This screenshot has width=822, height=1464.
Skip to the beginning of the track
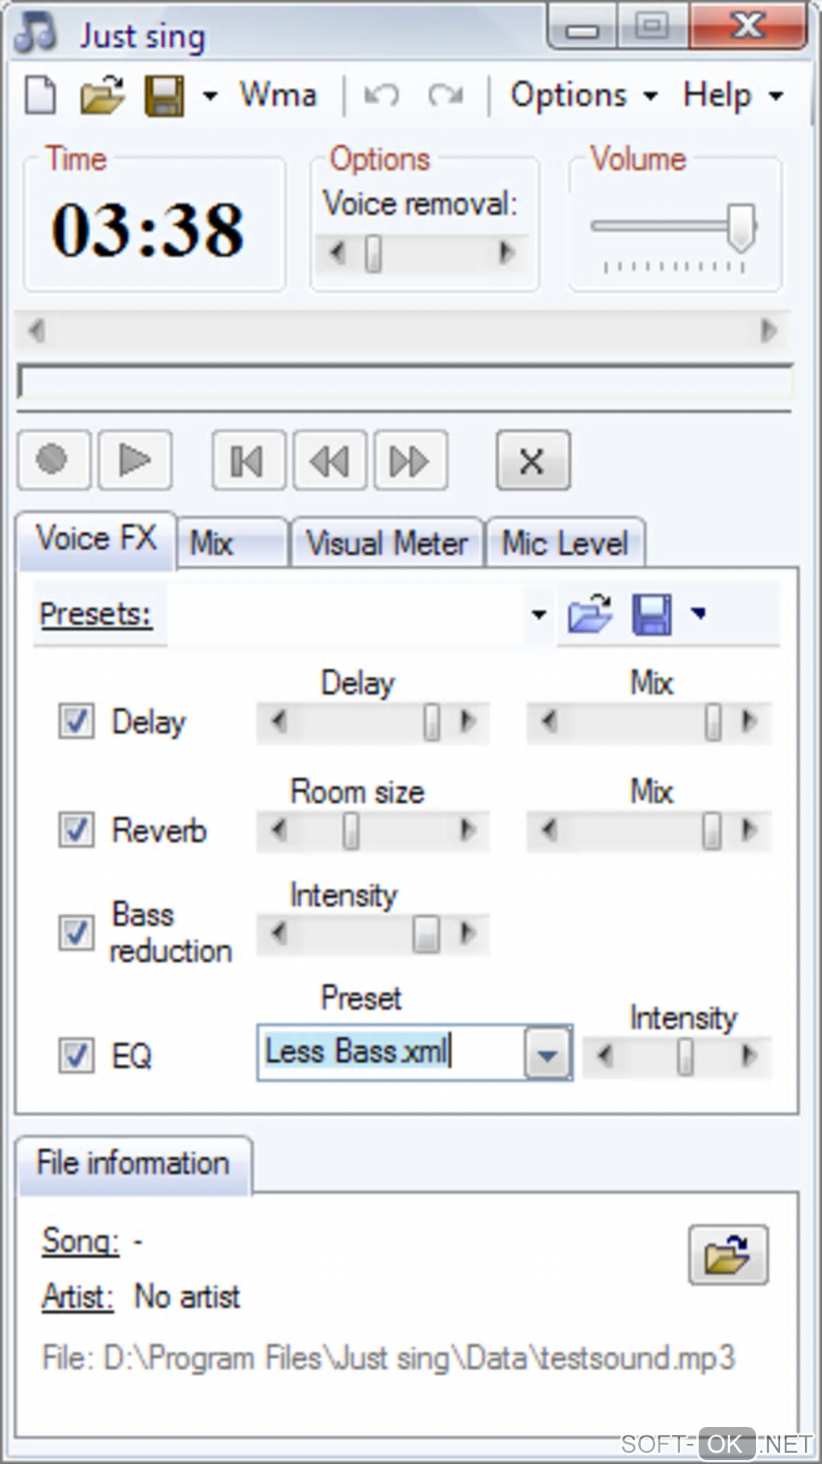click(247, 461)
